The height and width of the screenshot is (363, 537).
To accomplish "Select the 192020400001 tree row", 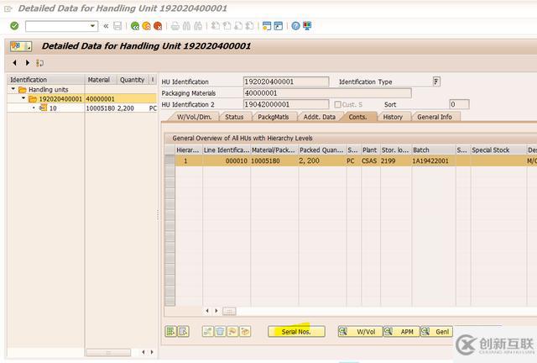I will 82,99.
